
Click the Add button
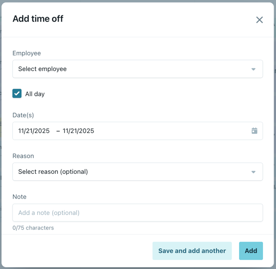[x=251, y=251]
